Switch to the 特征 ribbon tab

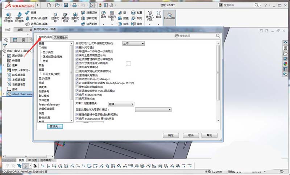point(8,30)
